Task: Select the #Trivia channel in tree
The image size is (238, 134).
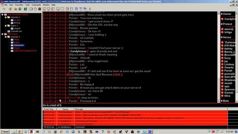Action: click(x=17, y=23)
